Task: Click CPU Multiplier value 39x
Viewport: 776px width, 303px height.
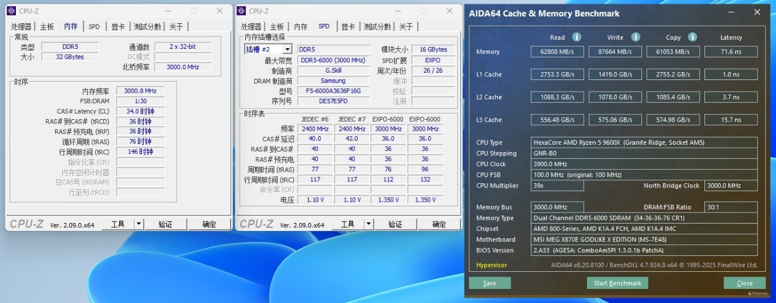Action: (557, 186)
